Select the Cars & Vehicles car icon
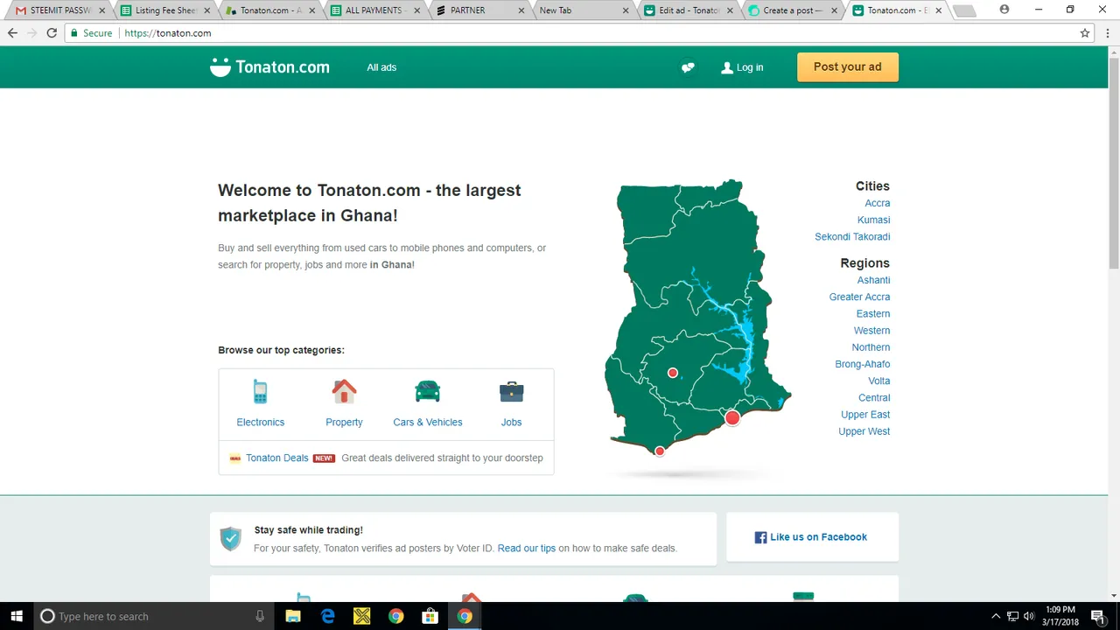The height and width of the screenshot is (630, 1120). click(427, 391)
